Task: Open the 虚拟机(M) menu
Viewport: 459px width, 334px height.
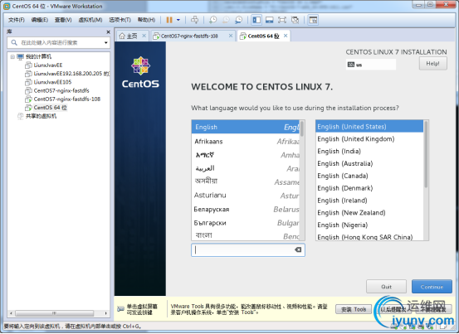Action: [90, 20]
